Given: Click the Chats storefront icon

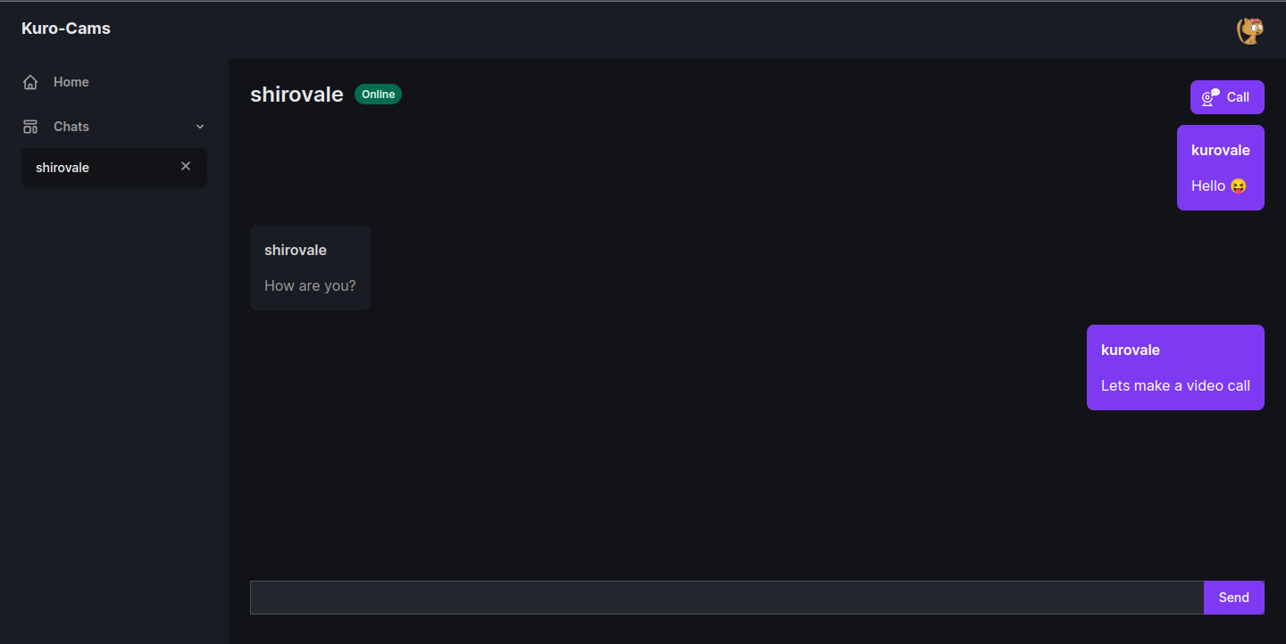Looking at the screenshot, I should coord(30,127).
